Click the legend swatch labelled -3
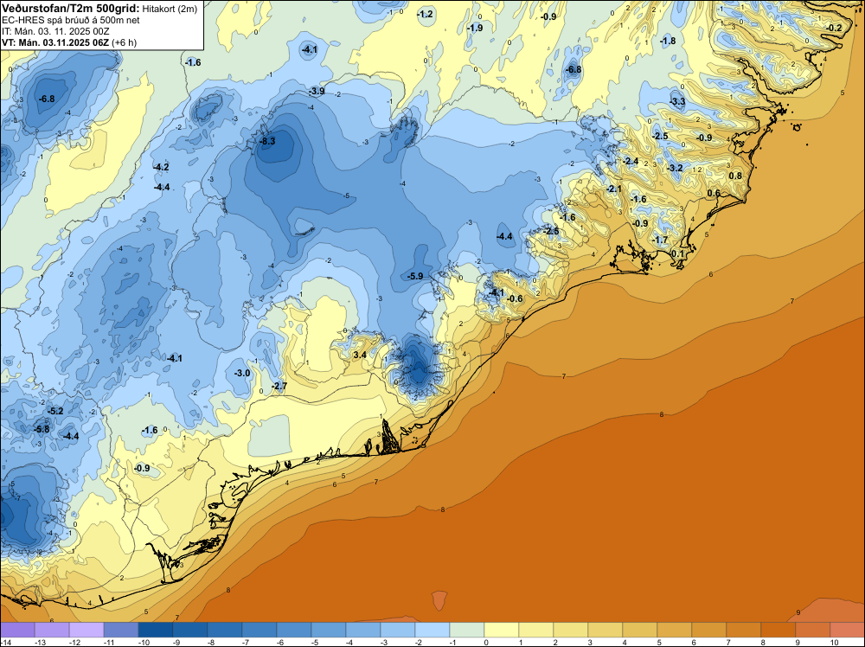 pyautogui.click(x=398, y=630)
